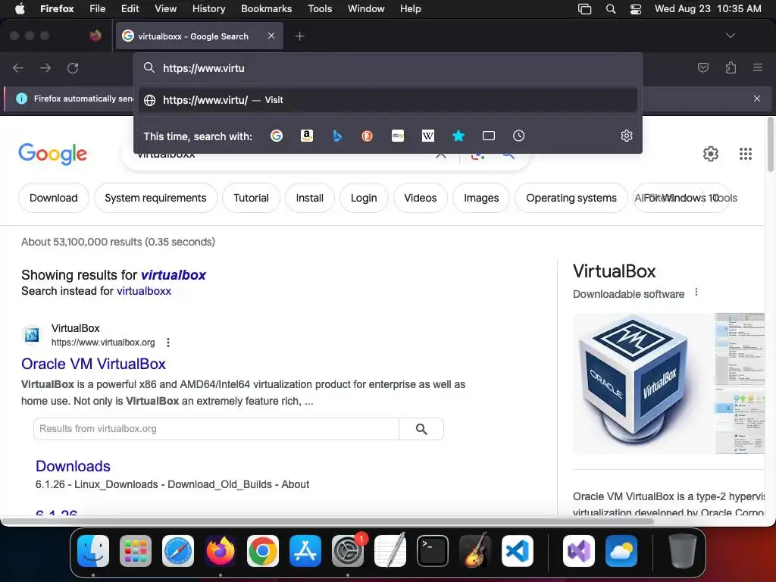Open the Oracle VM VirtualBox result

tap(93, 364)
